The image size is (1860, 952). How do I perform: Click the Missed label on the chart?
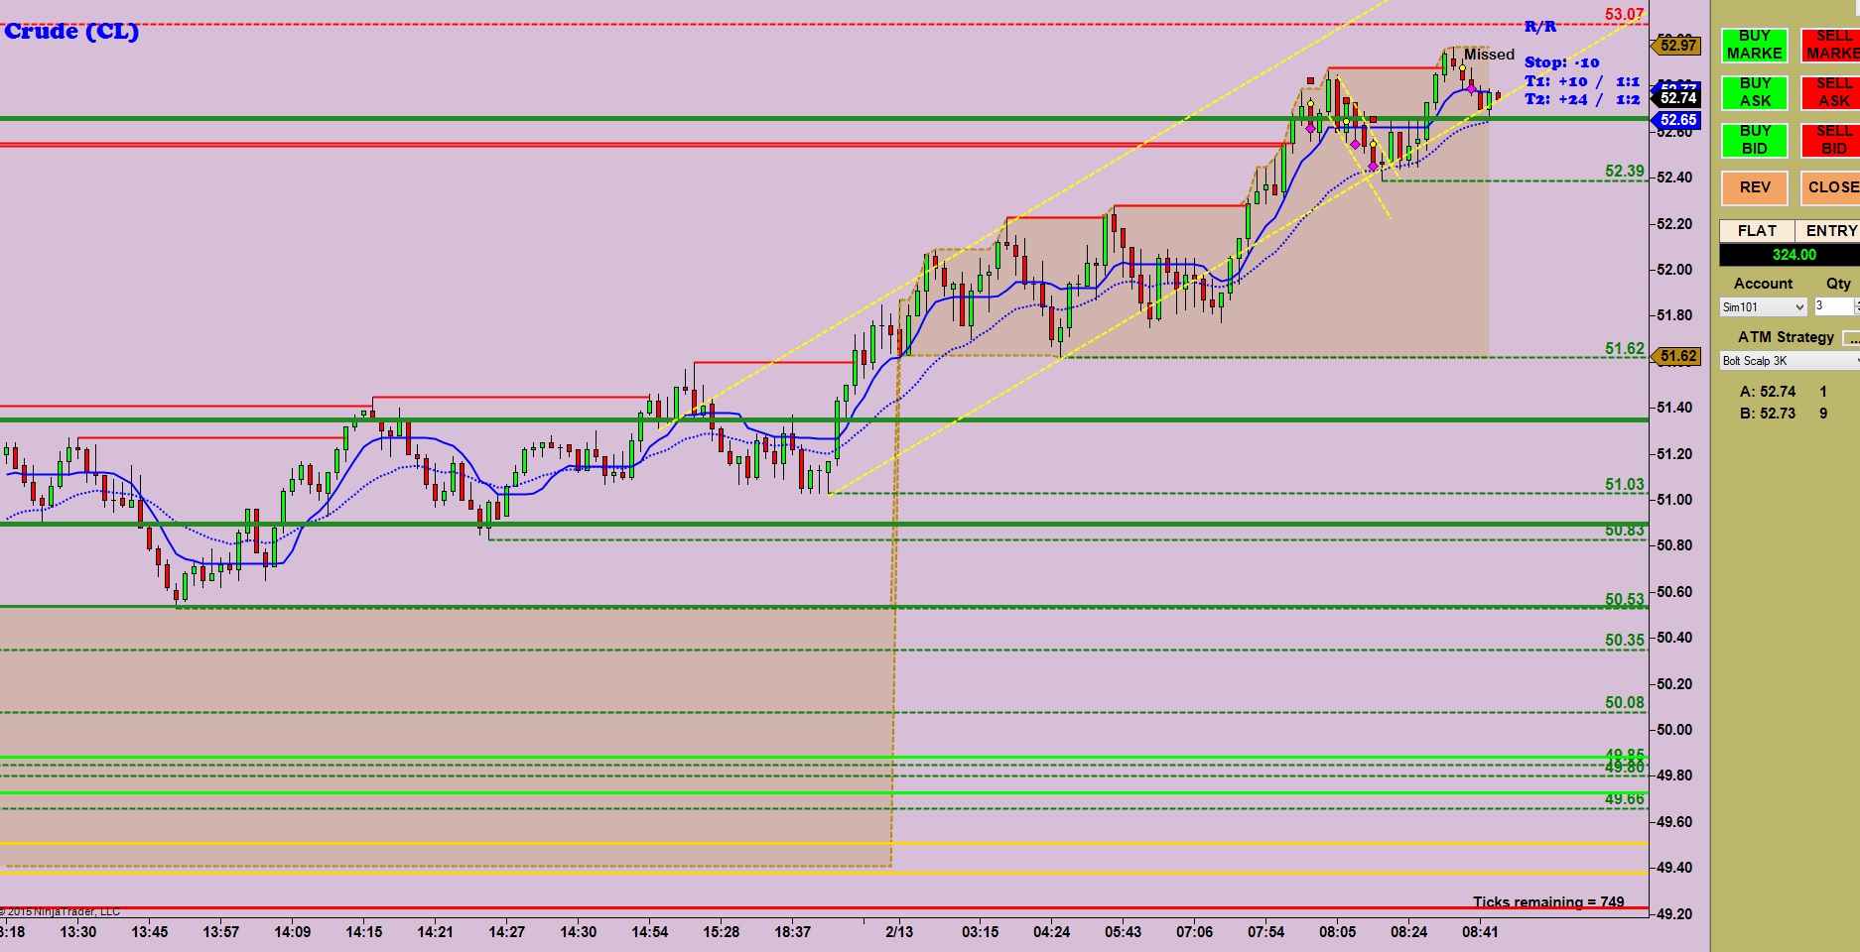pyautogui.click(x=1489, y=55)
